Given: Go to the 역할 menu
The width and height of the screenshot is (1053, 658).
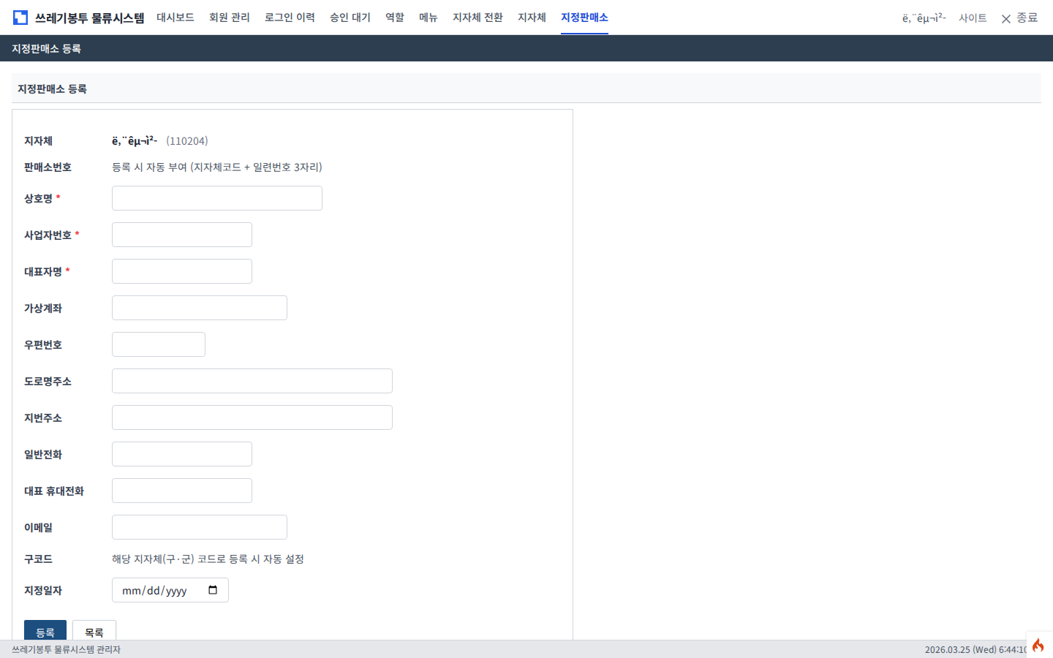Looking at the screenshot, I should pos(393,18).
